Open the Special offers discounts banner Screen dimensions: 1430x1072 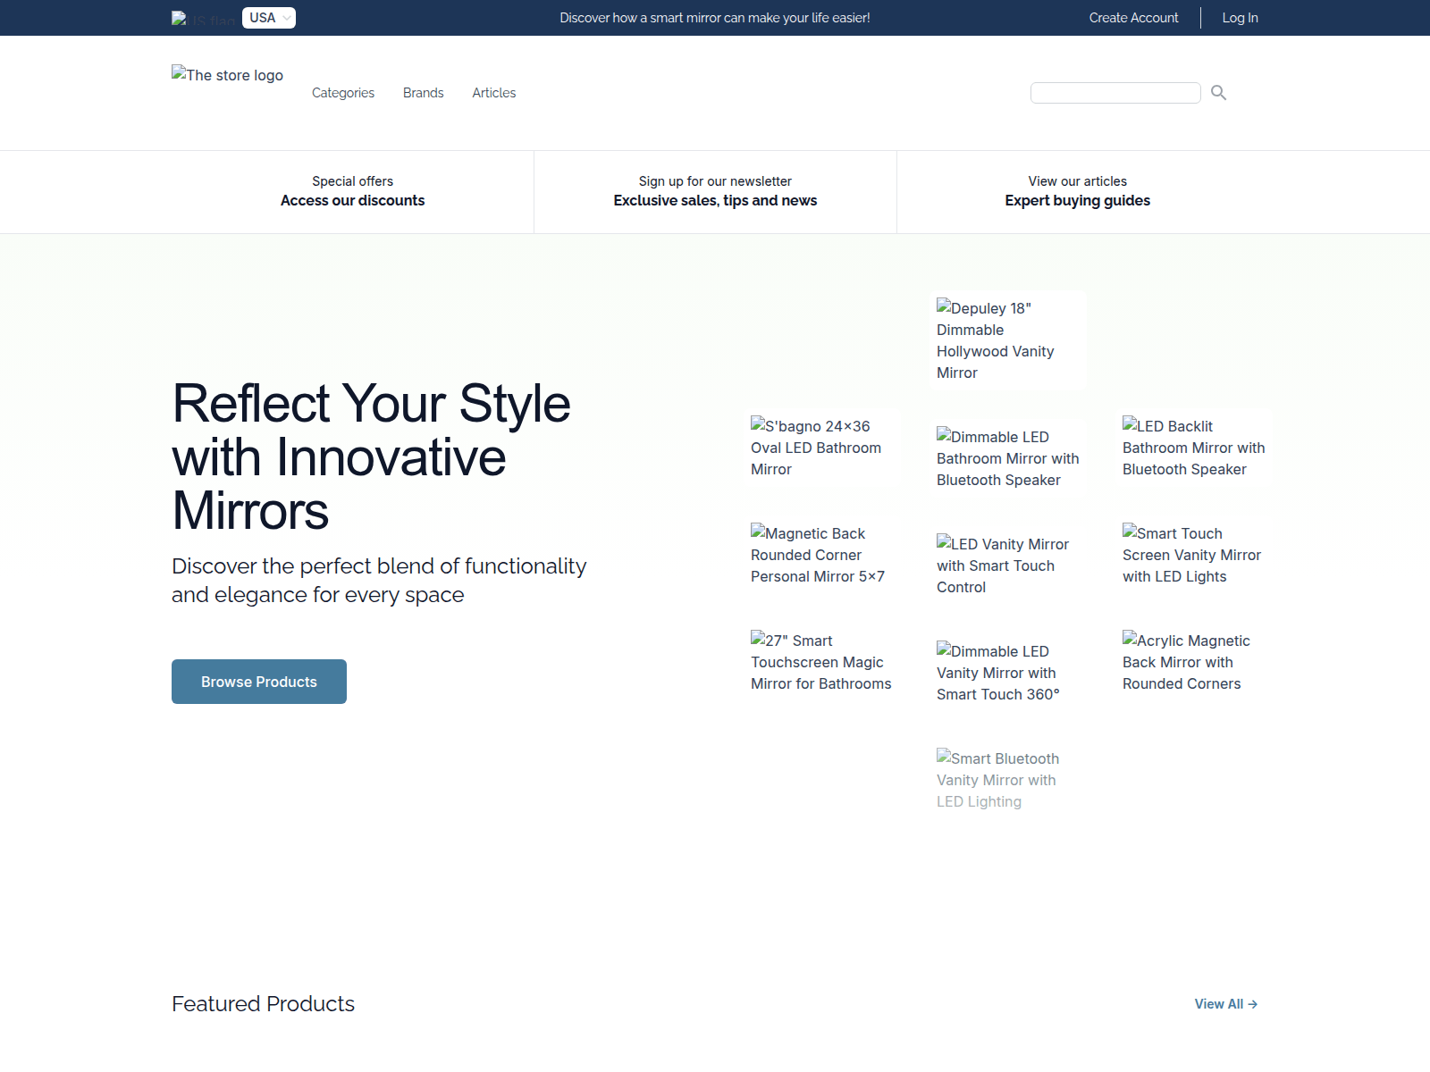point(353,191)
